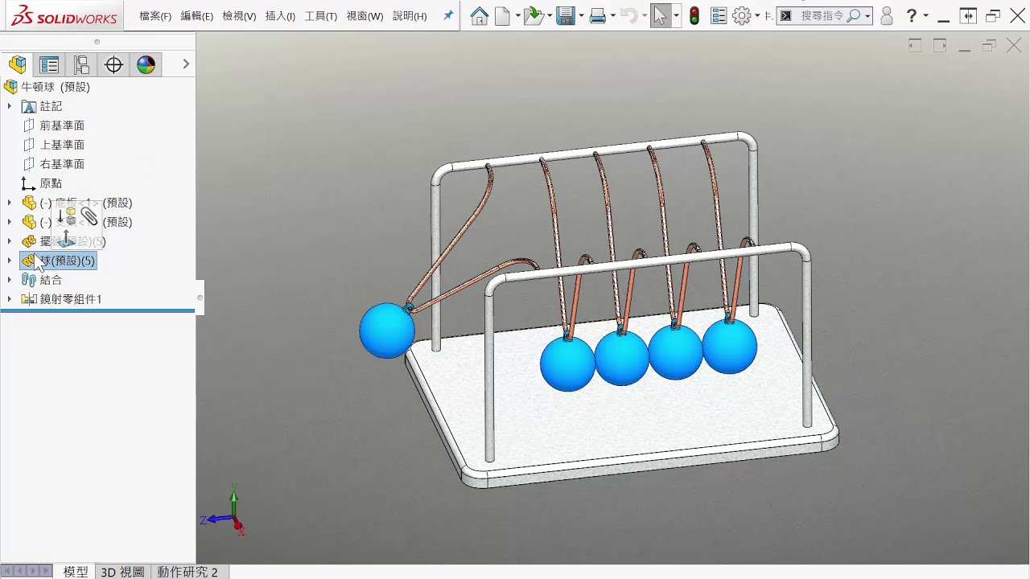The width and height of the screenshot is (1030, 579).
Task: Click the SolidWorks logo
Action: click(x=64, y=16)
